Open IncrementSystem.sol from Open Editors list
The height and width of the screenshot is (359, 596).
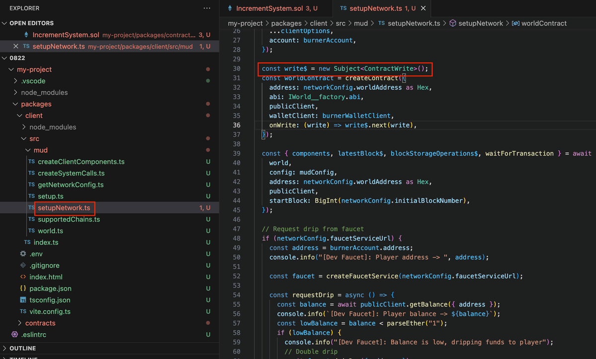coord(109,35)
